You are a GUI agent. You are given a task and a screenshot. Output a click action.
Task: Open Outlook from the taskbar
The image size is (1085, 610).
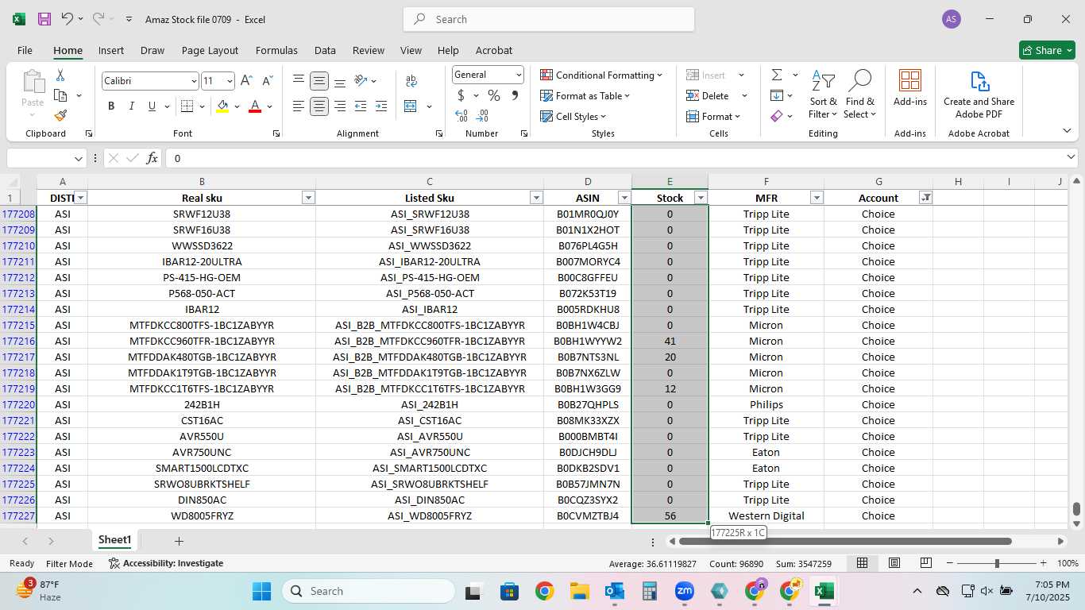[614, 591]
